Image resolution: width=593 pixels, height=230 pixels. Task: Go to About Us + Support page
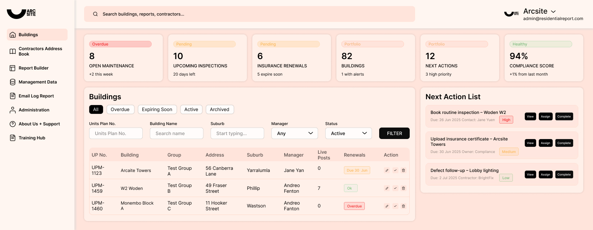tap(39, 124)
